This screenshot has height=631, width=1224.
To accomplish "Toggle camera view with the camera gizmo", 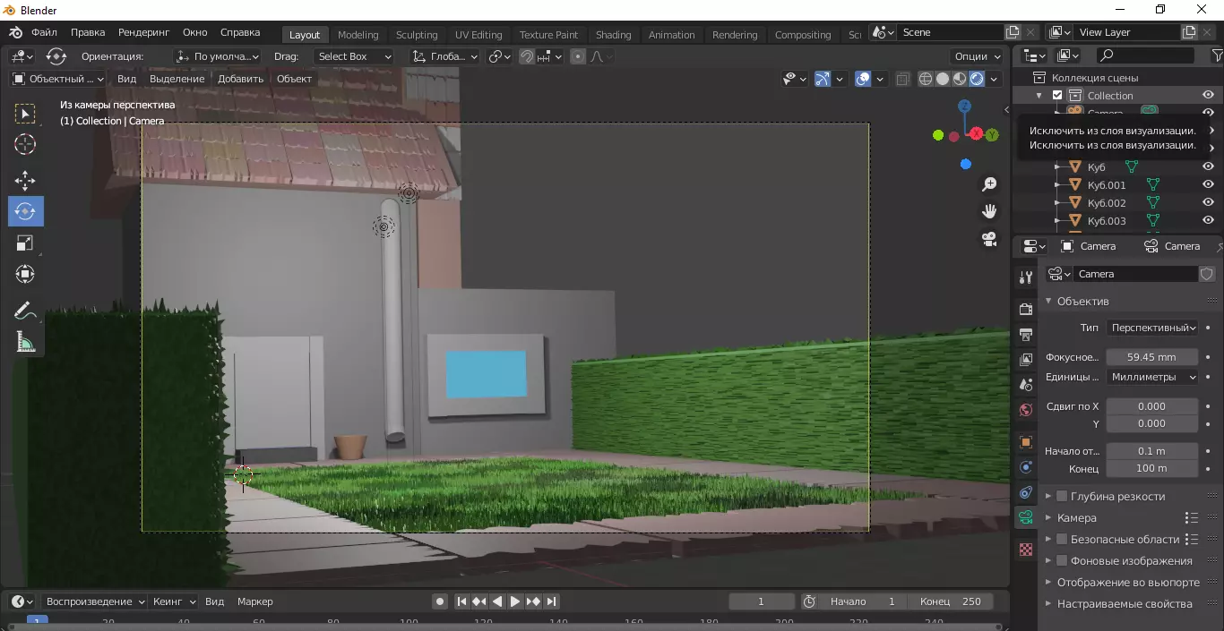I will coord(989,239).
